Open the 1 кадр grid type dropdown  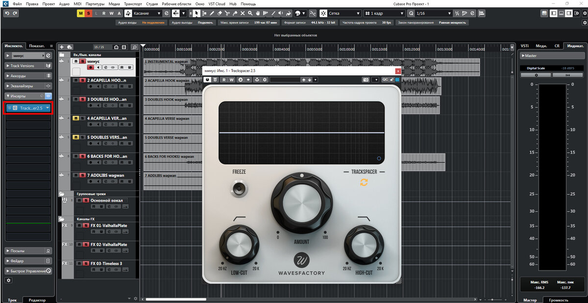click(x=385, y=13)
